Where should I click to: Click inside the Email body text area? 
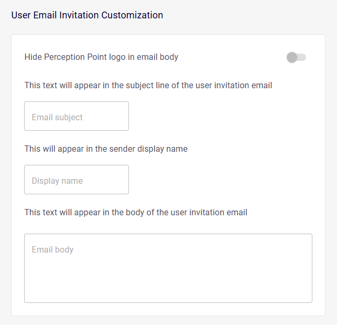pos(168,268)
